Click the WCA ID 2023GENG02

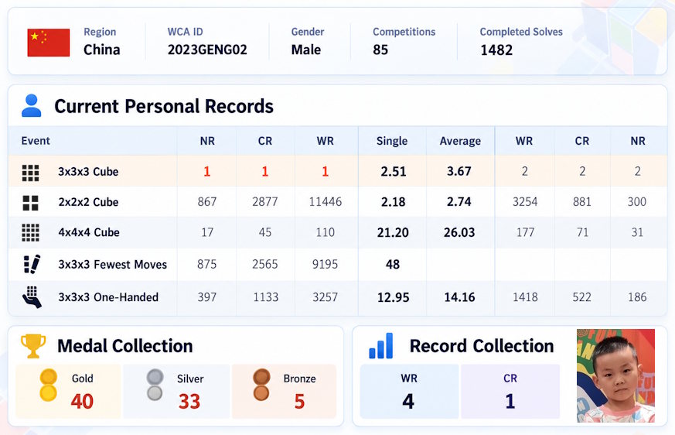(207, 50)
